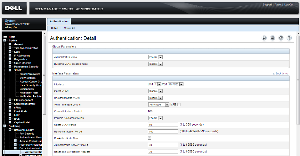Click the Save (disk) icon
The height and width of the screenshot is (156, 300).
click(x=264, y=38)
